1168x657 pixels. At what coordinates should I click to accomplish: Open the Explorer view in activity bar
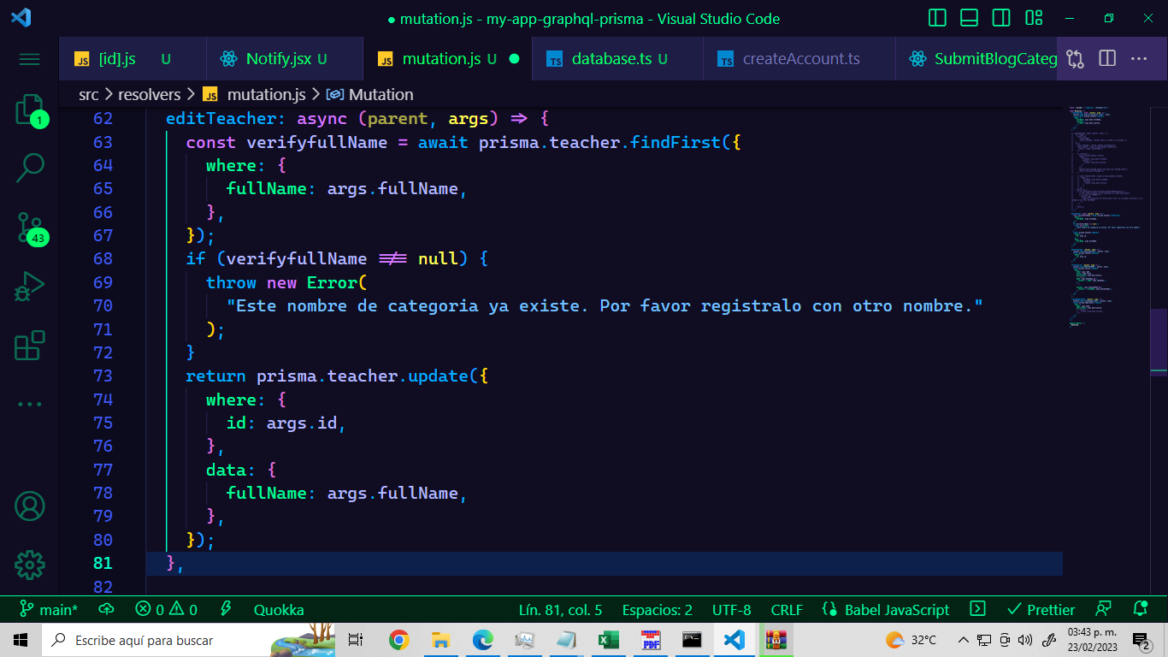click(x=30, y=109)
